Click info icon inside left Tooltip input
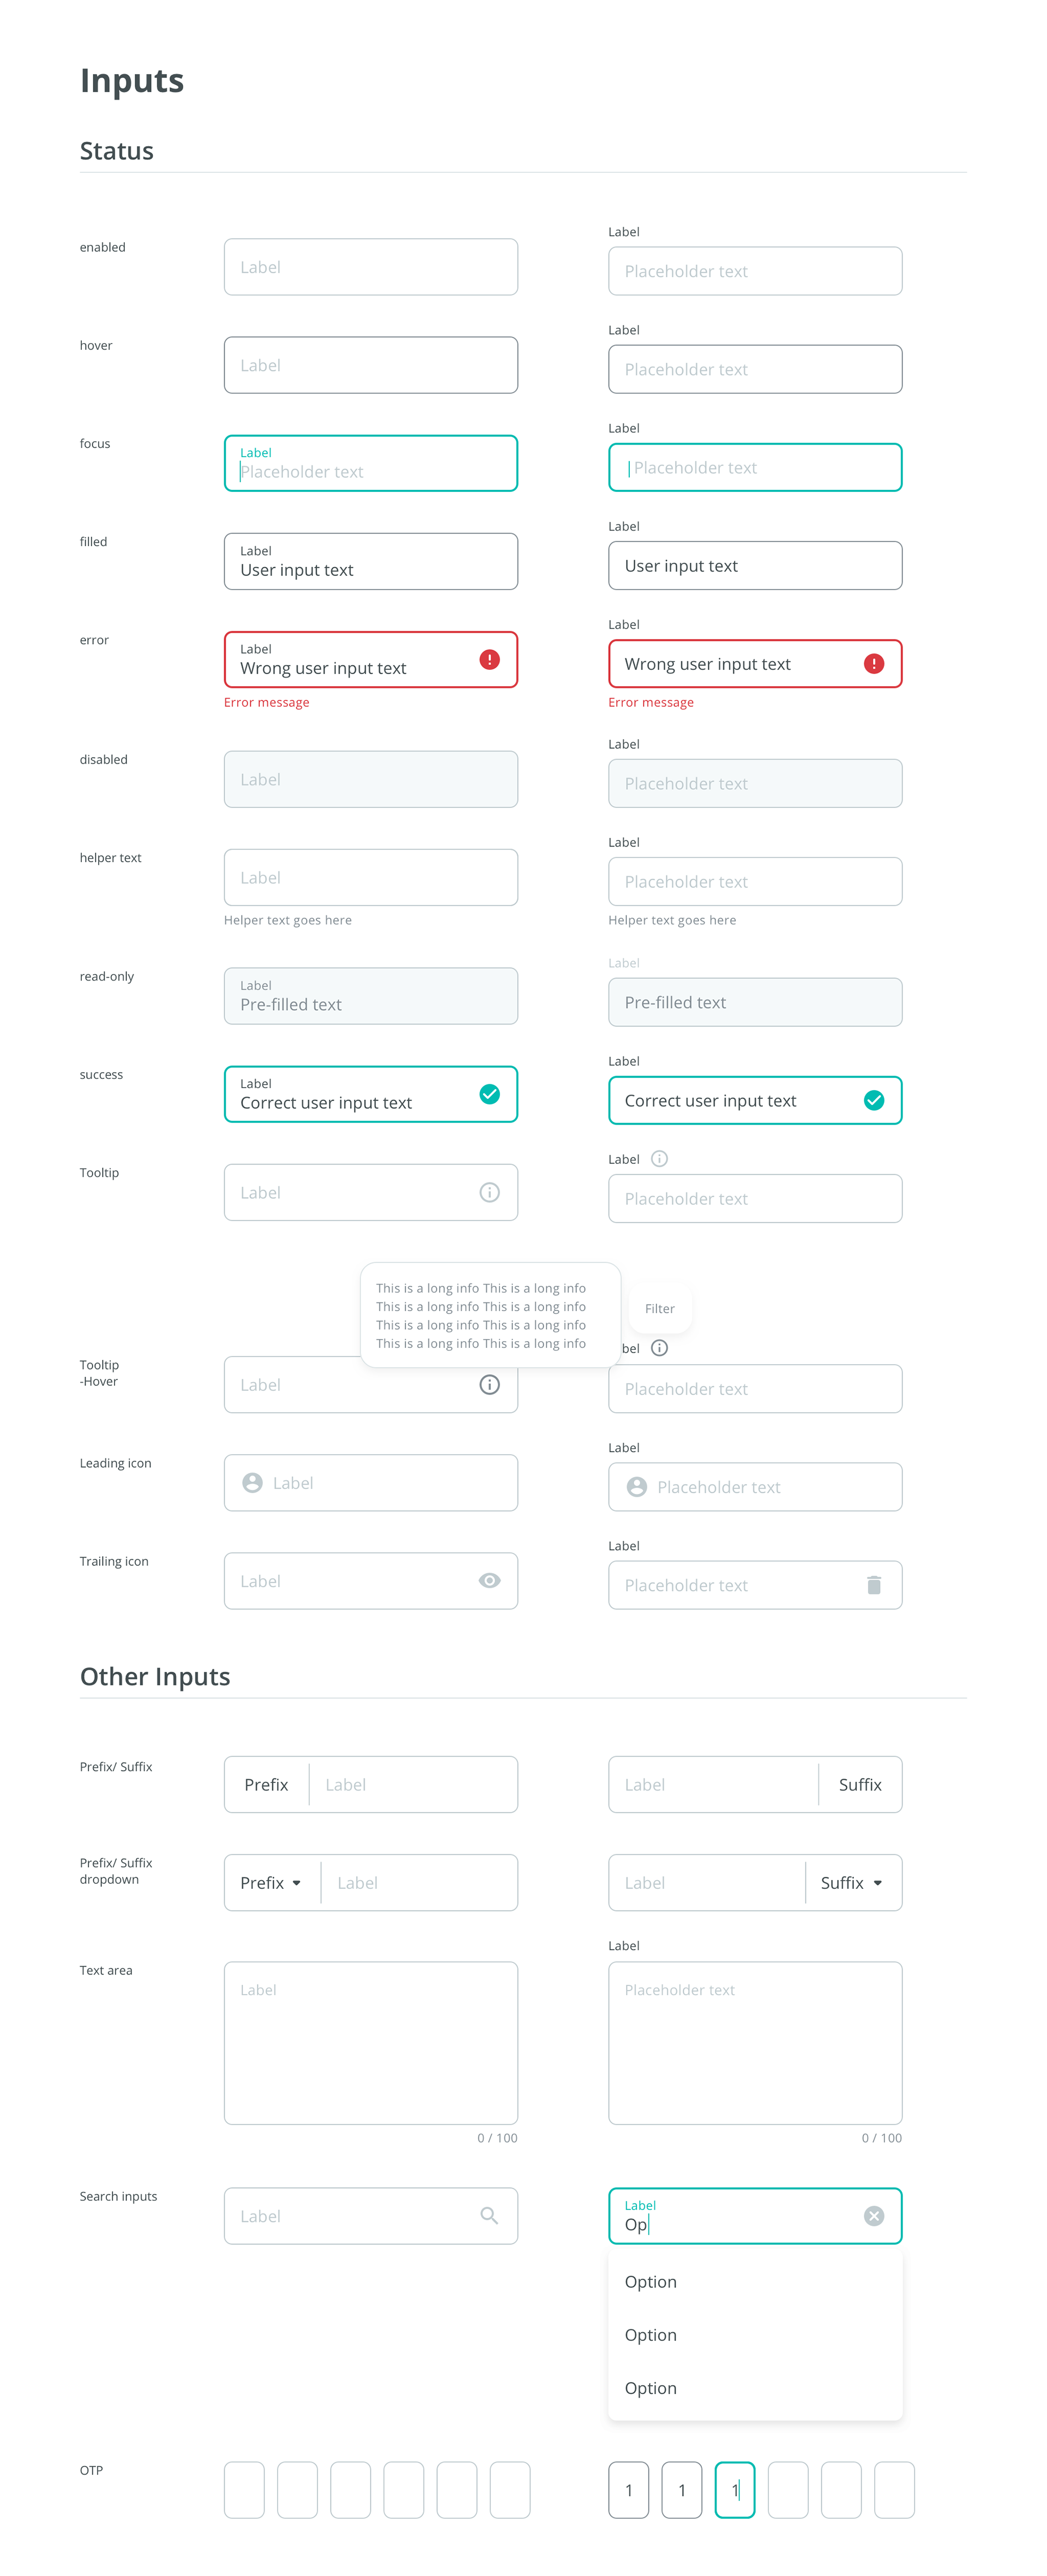Viewport: 1047px width, 2576px height. pyautogui.click(x=489, y=1192)
